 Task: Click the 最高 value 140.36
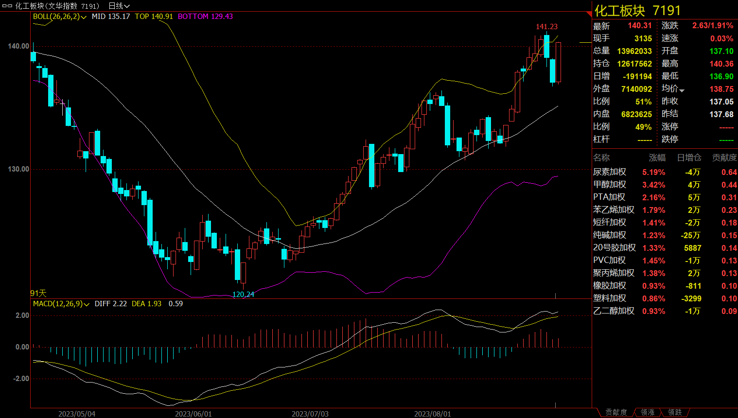click(721, 64)
